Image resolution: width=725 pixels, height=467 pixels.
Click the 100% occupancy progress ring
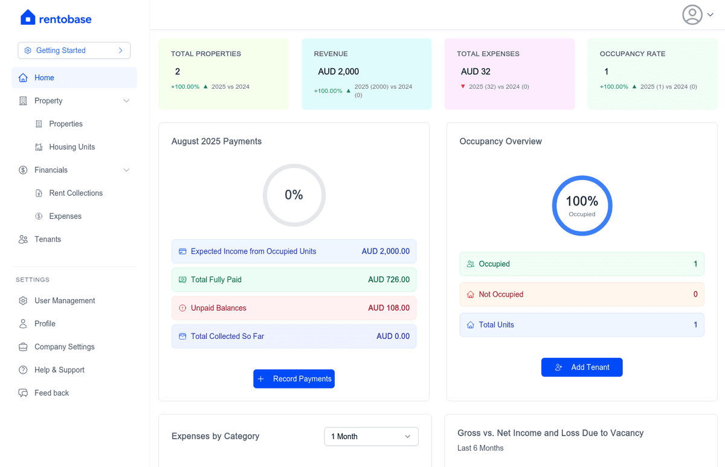pyautogui.click(x=581, y=205)
